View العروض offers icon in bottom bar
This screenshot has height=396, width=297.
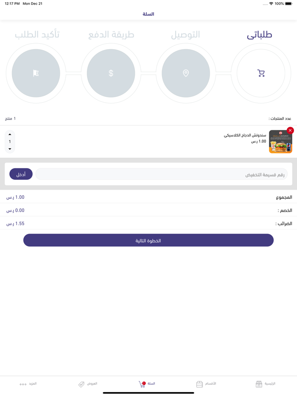pyautogui.click(x=82, y=384)
